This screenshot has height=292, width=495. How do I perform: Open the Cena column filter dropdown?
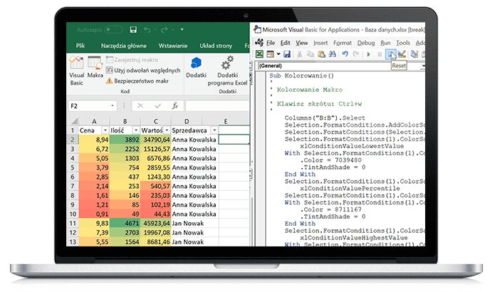[104, 131]
